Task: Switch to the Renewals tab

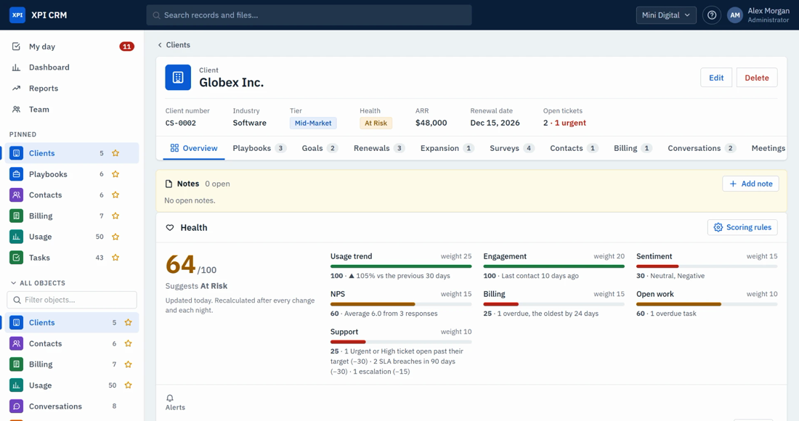Action: (379, 148)
